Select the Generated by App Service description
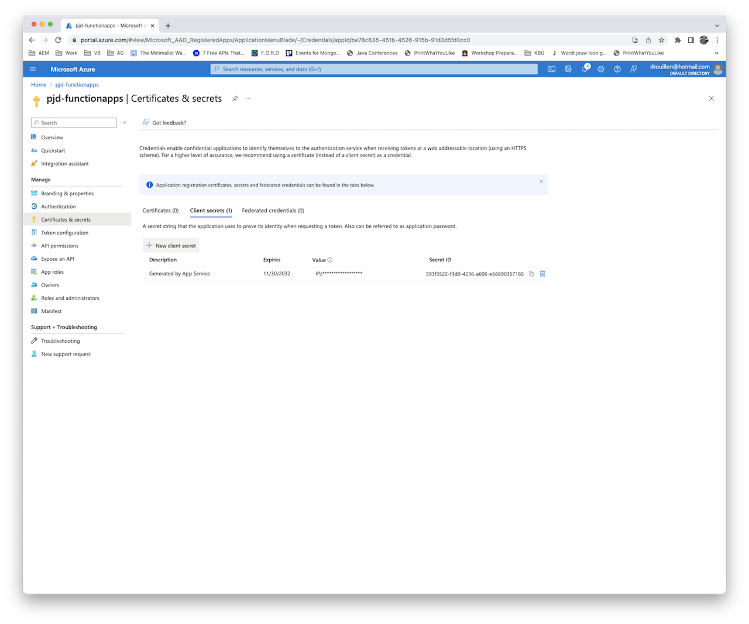Viewport: 749px width, 624px height. [180, 274]
